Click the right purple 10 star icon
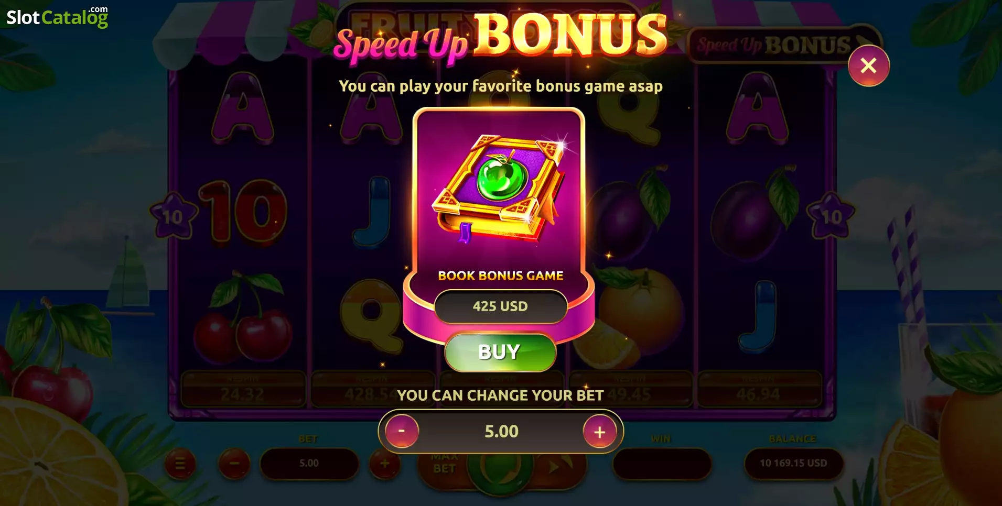The height and width of the screenshot is (506, 1002). tap(831, 215)
